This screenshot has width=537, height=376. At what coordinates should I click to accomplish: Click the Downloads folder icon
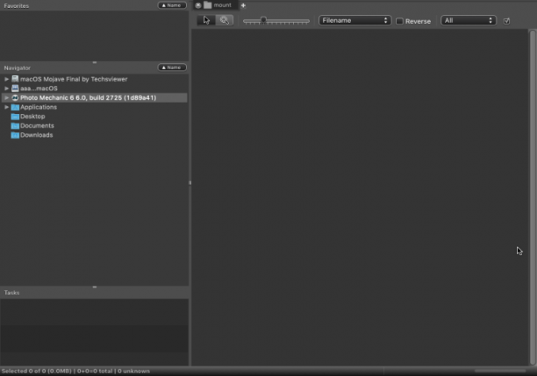tap(15, 135)
